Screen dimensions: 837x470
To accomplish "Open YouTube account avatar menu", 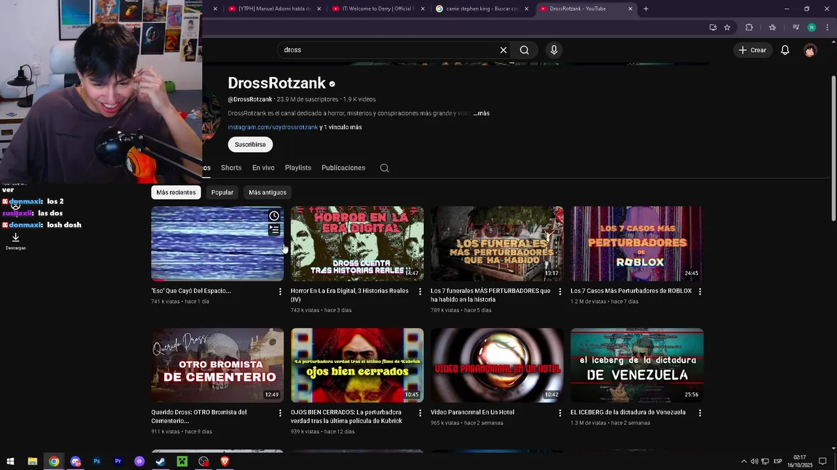I will [810, 50].
